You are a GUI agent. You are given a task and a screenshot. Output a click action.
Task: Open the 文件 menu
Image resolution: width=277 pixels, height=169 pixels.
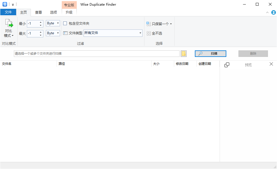[x=8, y=12]
